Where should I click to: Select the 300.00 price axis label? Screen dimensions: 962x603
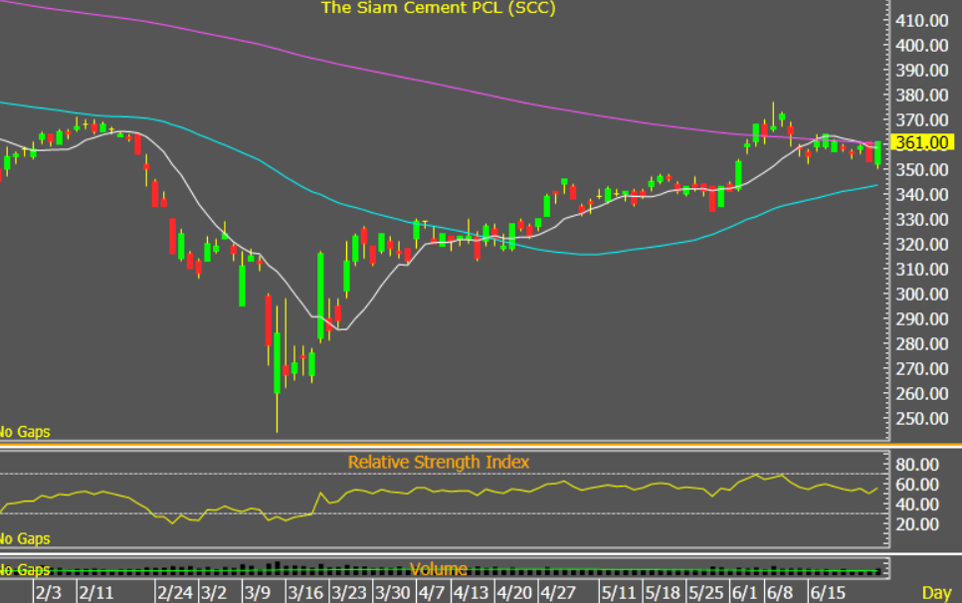pos(922,295)
